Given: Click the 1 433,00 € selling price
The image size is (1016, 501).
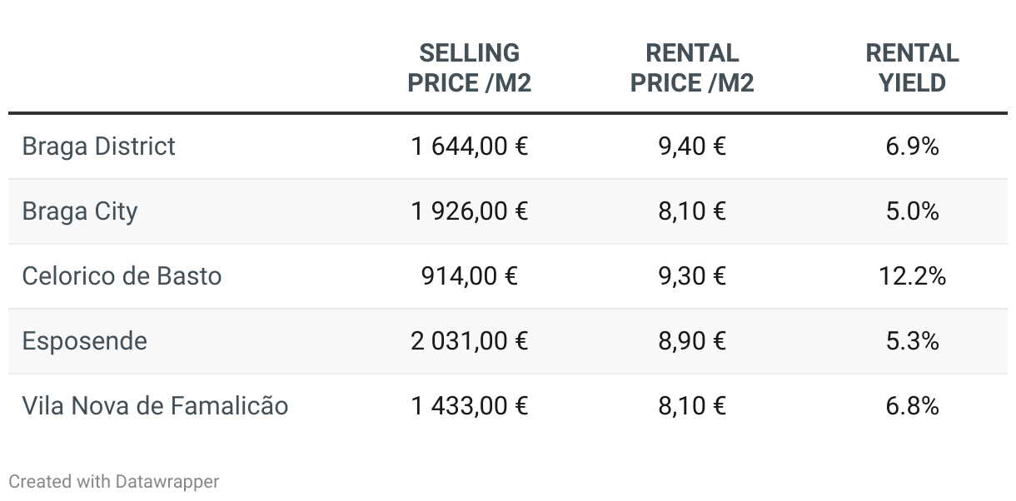Looking at the screenshot, I should tap(470, 406).
